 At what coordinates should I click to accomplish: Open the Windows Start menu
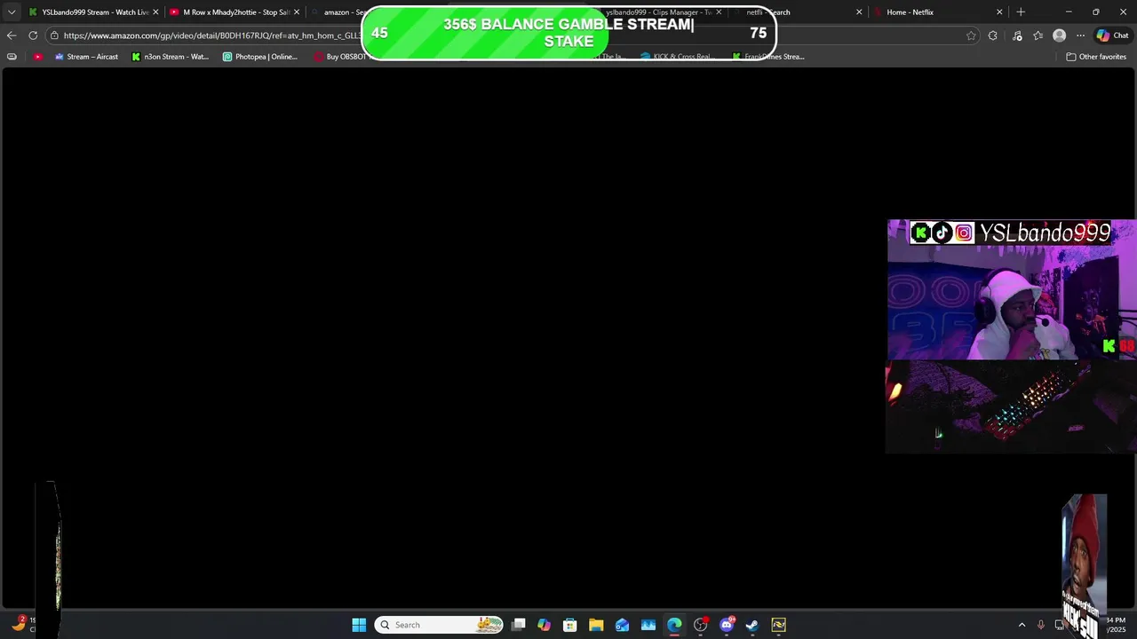(359, 625)
